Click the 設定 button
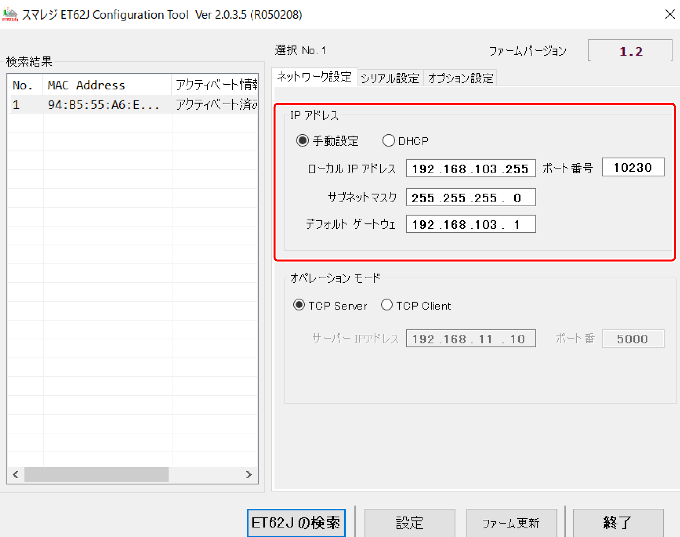This screenshot has width=680, height=537. [x=410, y=523]
